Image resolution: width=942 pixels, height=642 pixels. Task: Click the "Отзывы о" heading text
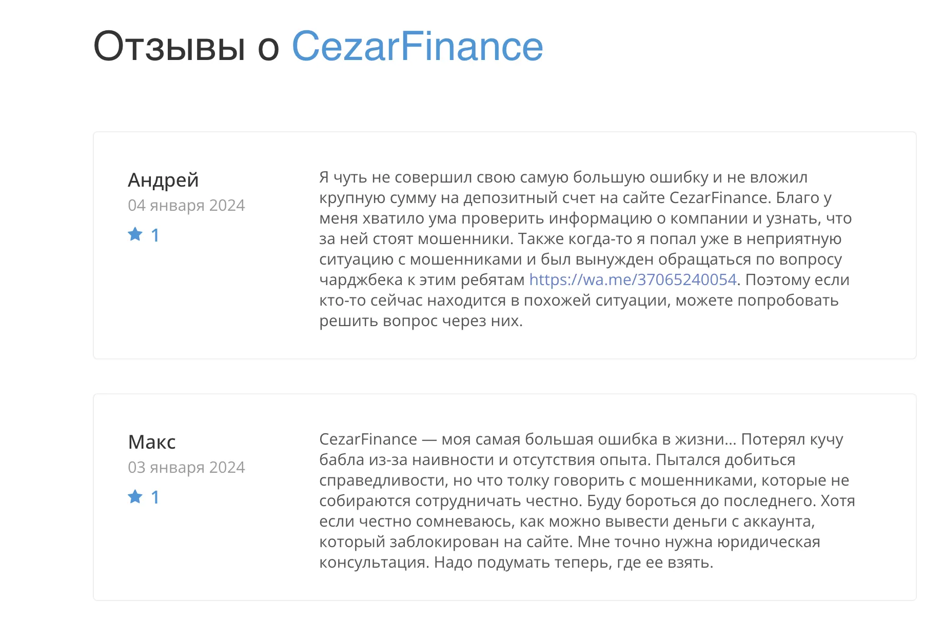tap(186, 46)
